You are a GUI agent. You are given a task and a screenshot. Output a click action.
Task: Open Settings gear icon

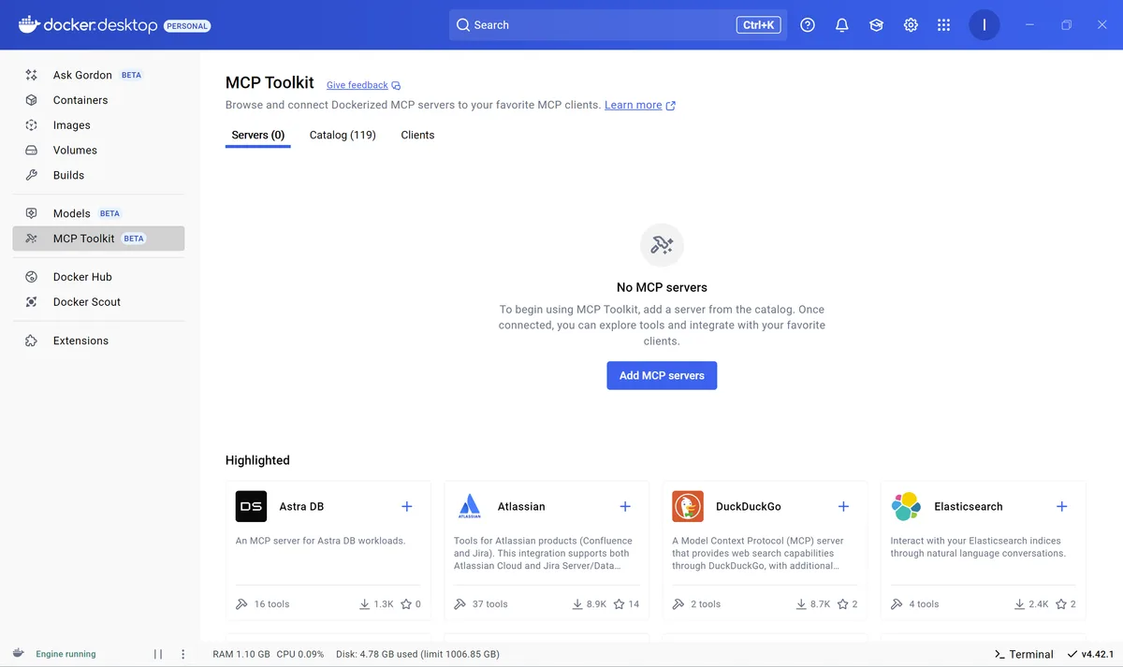pos(911,25)
